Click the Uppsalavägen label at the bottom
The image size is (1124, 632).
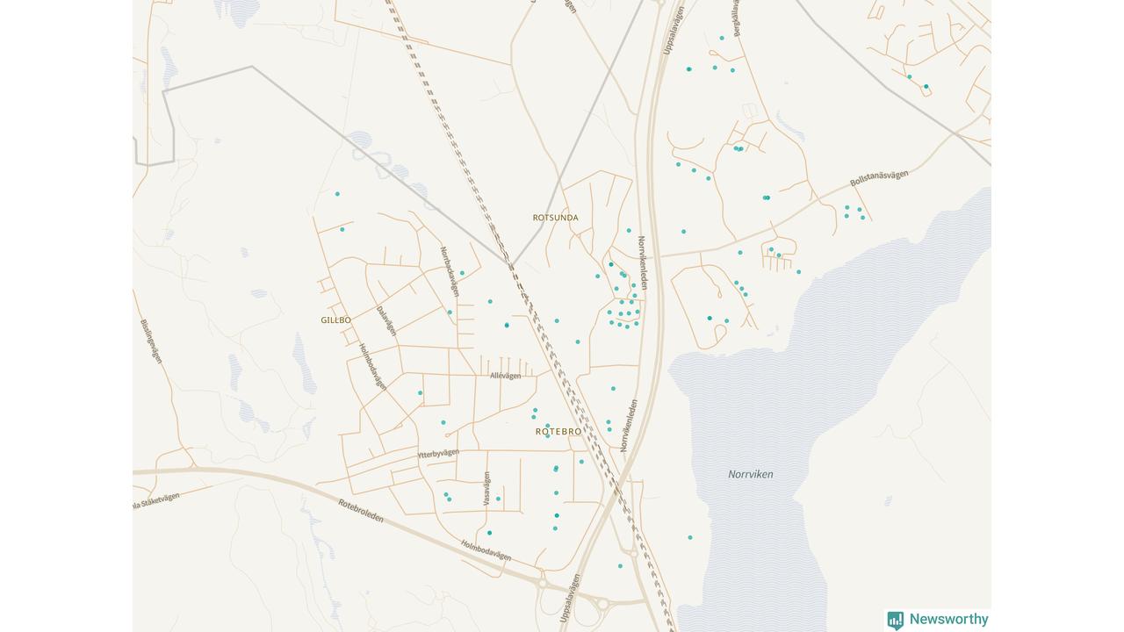(569, 599)
